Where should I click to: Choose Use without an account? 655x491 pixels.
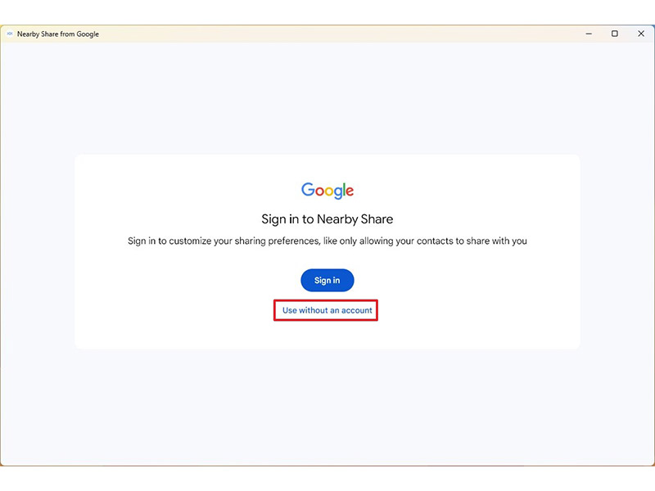click(327, 310)
